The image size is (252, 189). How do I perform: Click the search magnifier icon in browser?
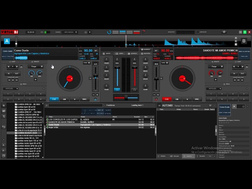point(46,106)
